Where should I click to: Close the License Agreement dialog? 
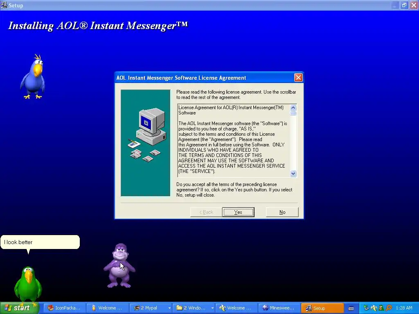click(x=298, y=77)
